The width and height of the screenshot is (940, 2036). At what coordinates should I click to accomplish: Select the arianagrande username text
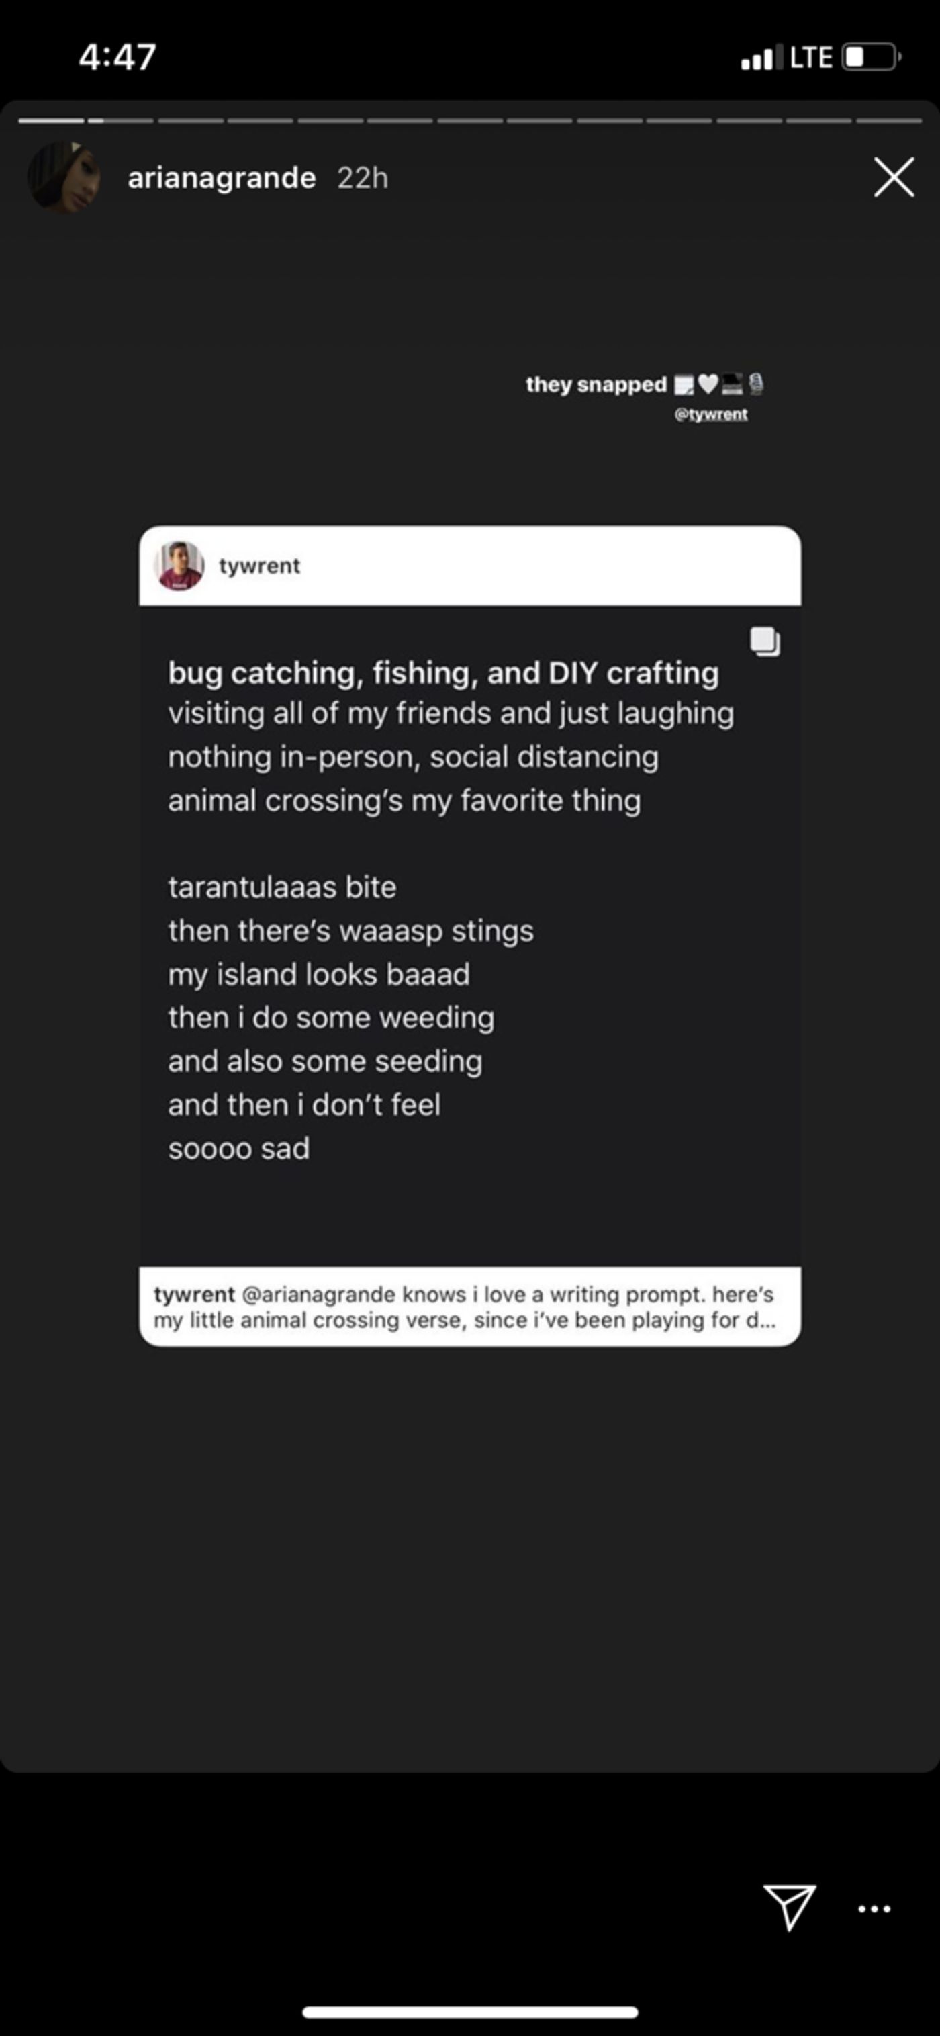pyautogui.click(x=221, y=177)
